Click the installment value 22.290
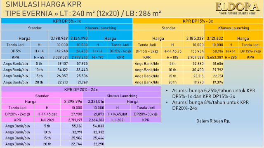The width and height of the screenshot is (264, 148). tap(99, 144)
